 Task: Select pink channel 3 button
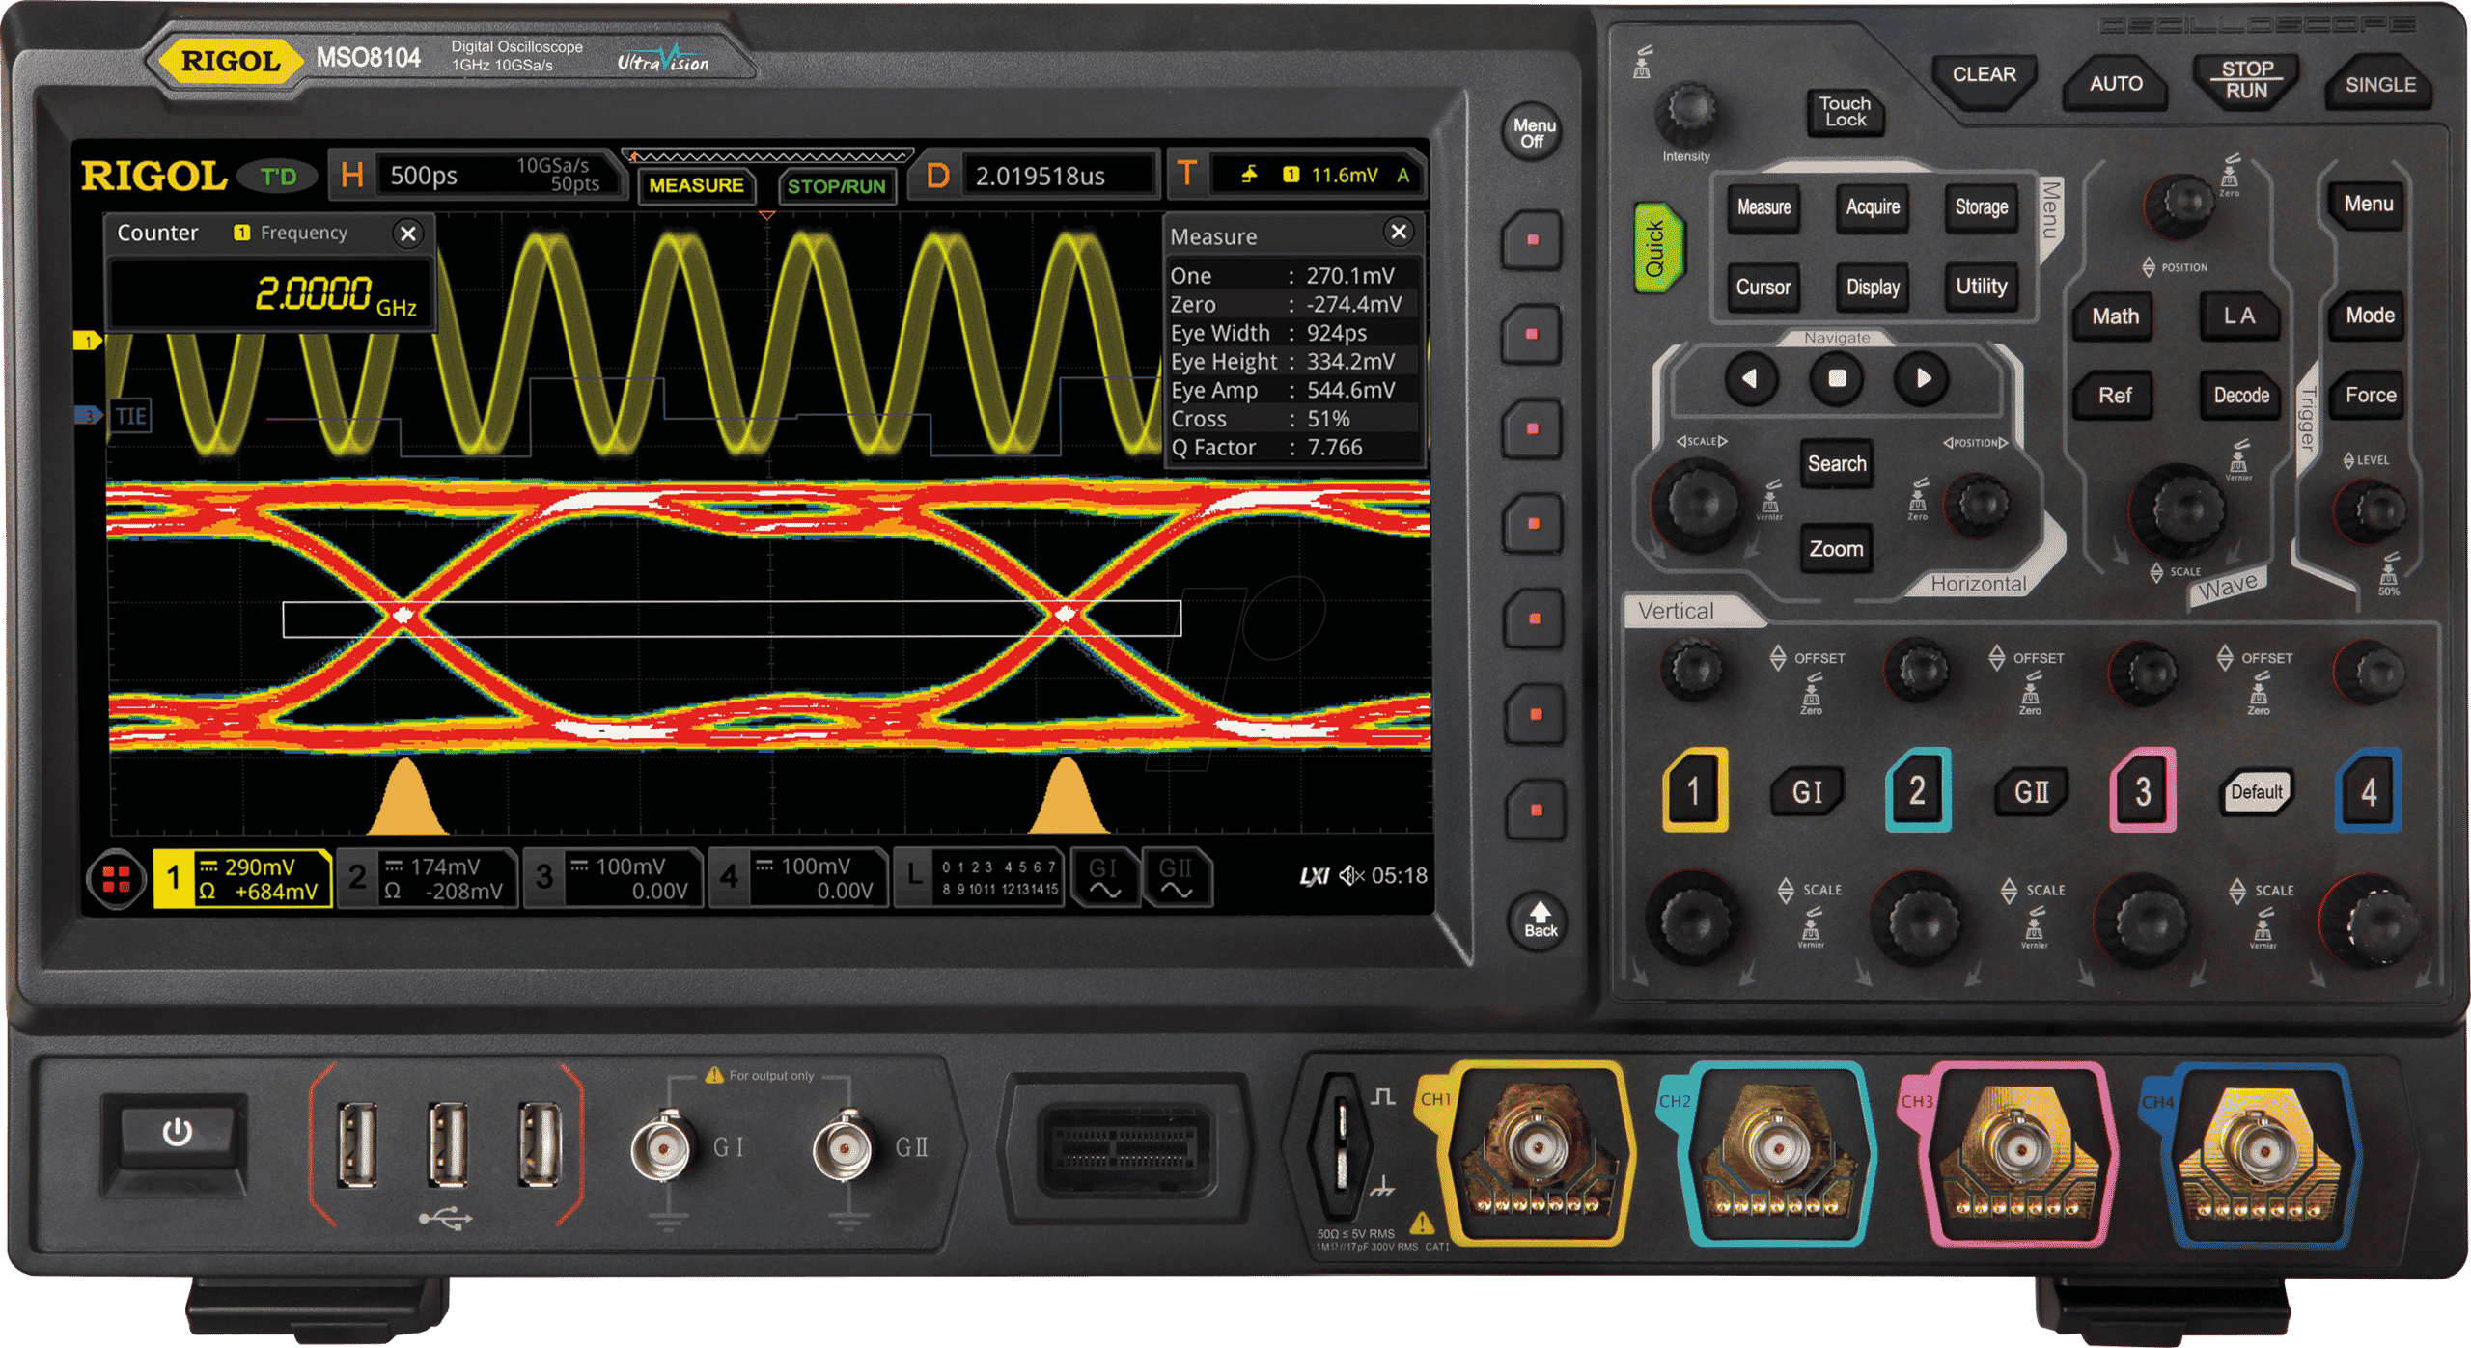(2142, 791)
